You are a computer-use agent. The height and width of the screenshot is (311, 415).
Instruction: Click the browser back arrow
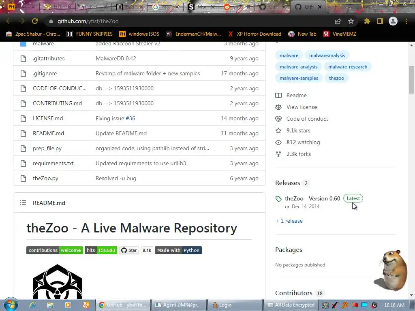[9, 21]
